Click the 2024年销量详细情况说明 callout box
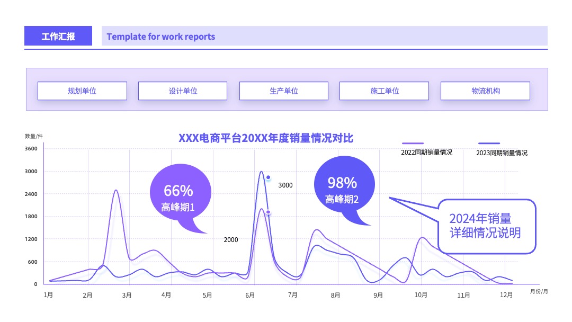 pos(487,226)
